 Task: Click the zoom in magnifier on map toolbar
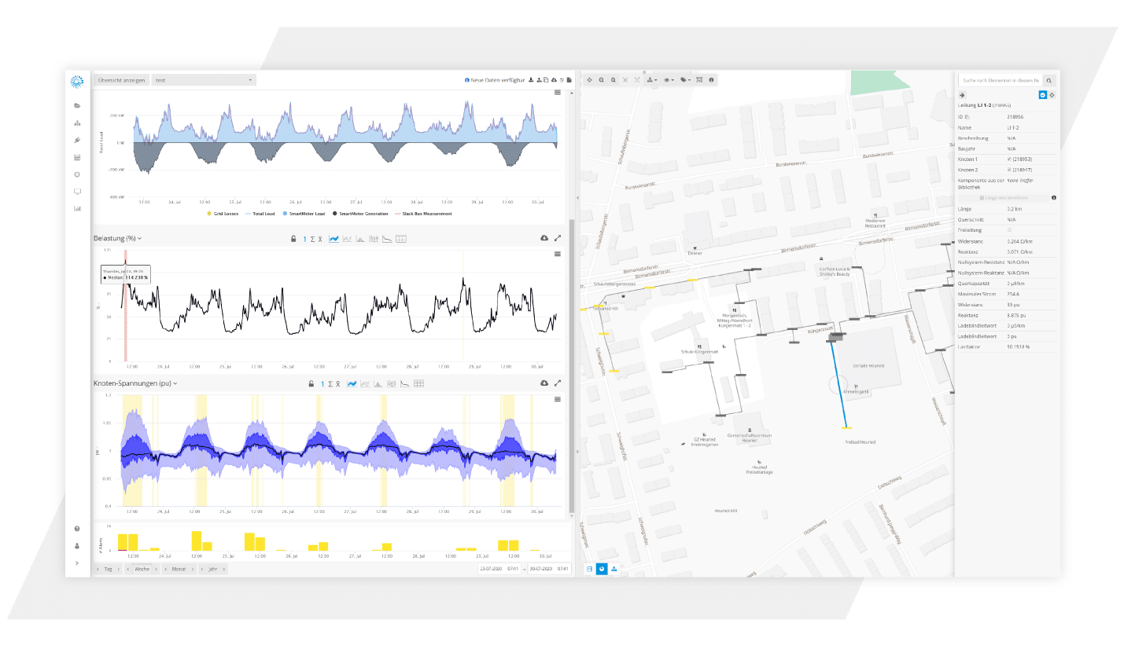tap(614, 80)
